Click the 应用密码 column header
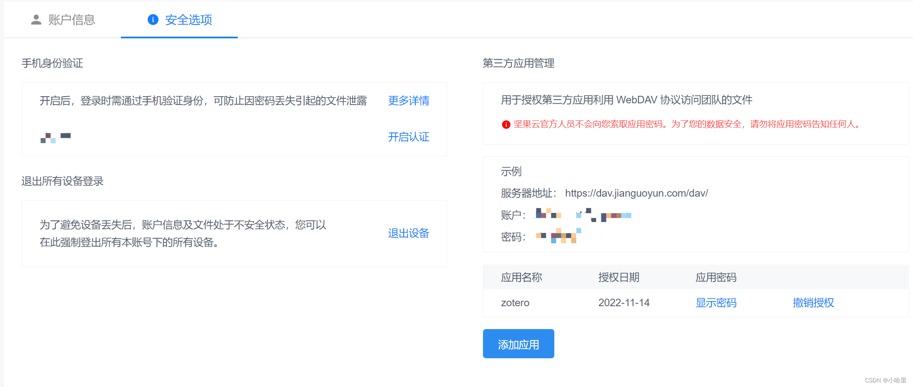Screen dimensions: 913x387 coord(716,277)
